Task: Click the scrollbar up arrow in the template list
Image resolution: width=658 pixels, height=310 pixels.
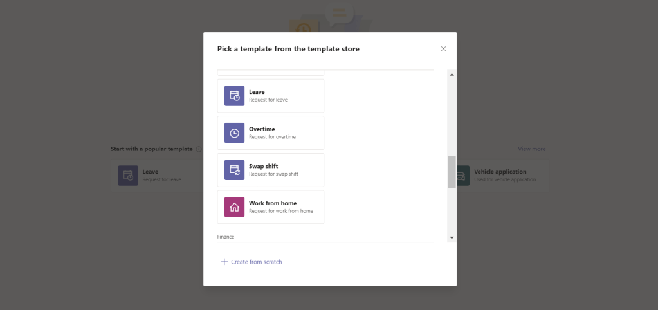Action: click(x=452, y=75)
